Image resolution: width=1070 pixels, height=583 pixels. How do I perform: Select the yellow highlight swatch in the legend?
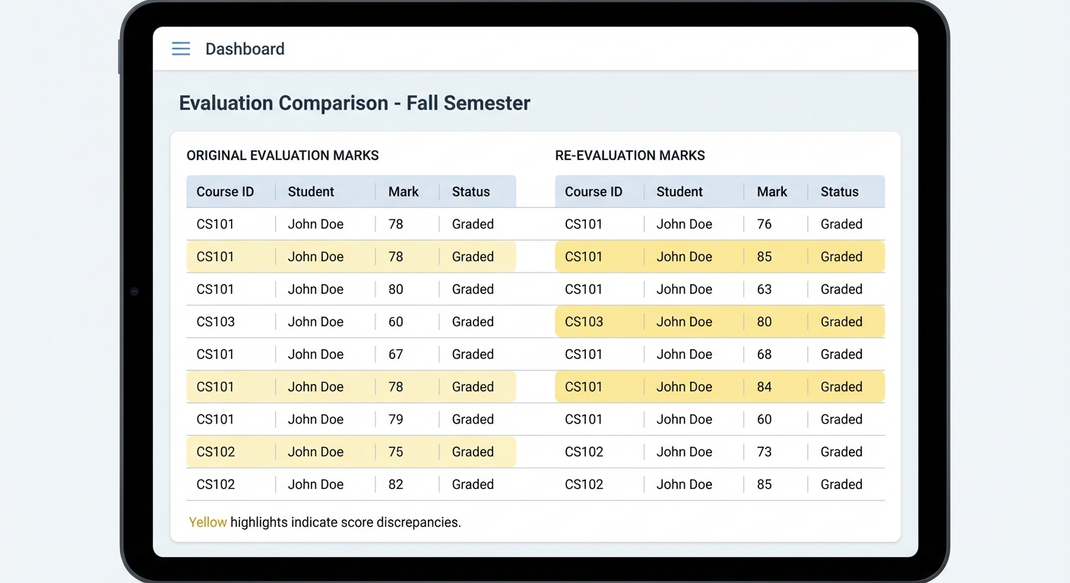(x=207, y=522)
